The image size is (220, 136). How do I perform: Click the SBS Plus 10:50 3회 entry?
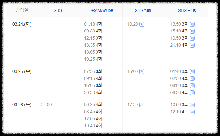pos(179,105)
